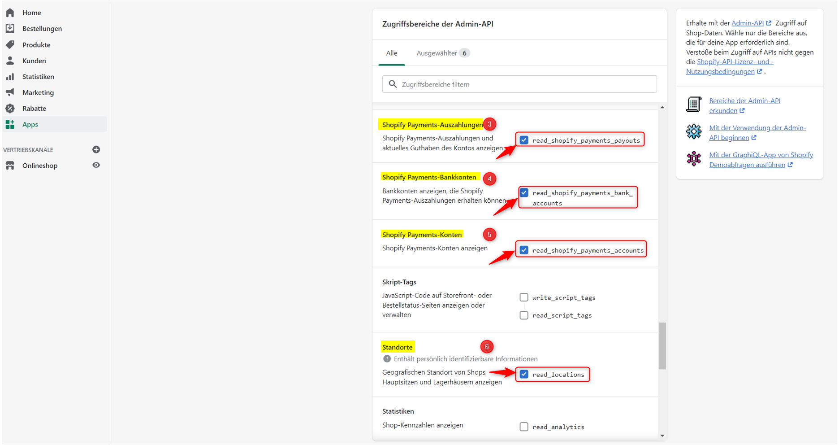Click the Kunden person icon
Viewport: 839px width, 445px height.
pyautogui.click(x=10, y=61)
